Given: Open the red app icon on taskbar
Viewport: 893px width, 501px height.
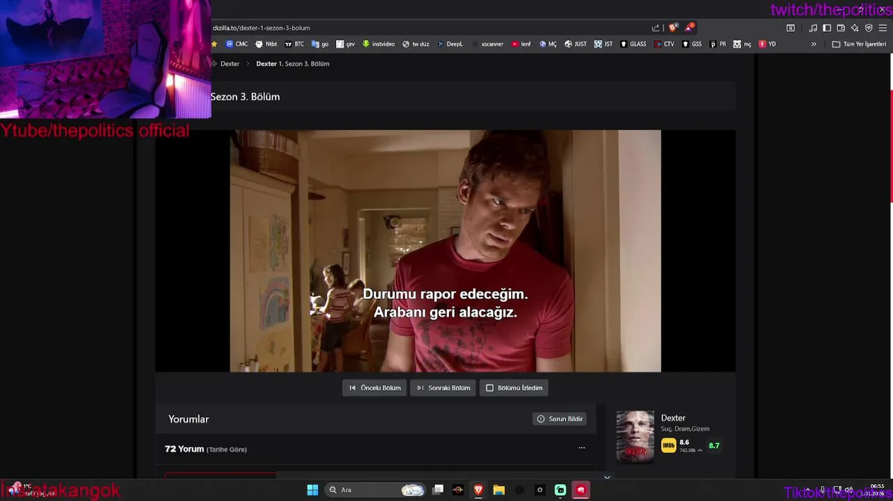Looking at the screenshot, I should coord(580,490).
